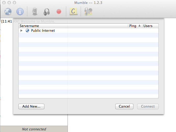Click the Connect button
Image resolution: width=176 pixels, height=132 pixels.
click(148, 106)
